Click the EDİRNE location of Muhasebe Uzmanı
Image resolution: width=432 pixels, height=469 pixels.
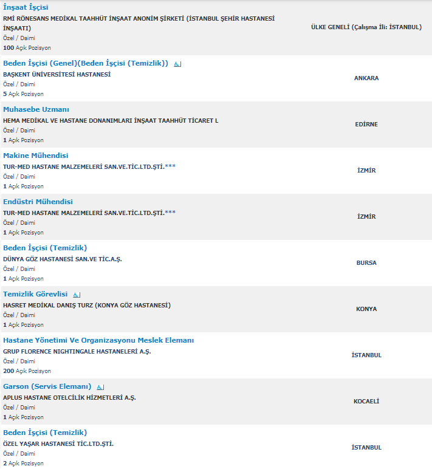366,125
